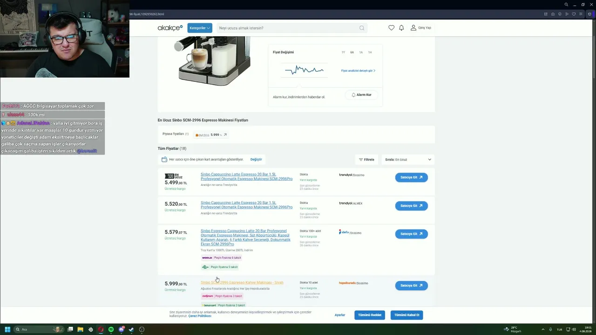Click Satıcıya Git for the Hepsiburada 5.999 TL offer
The width and height of the screenshot is (596, 335).
click(412, 286)
